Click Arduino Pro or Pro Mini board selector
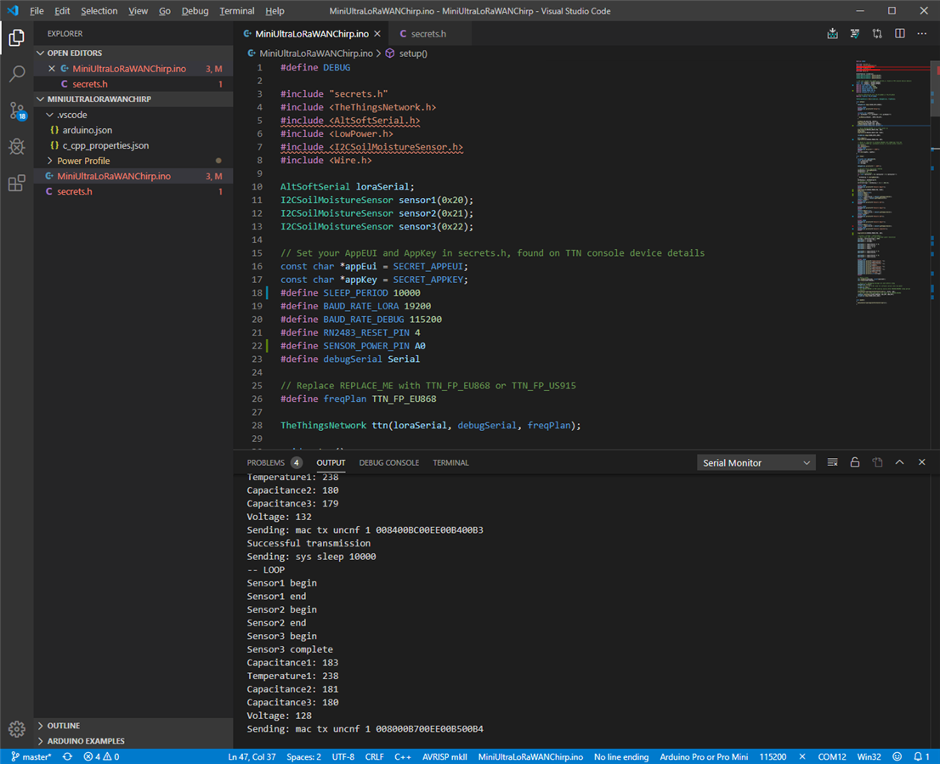The width and height of the screenshot is (940, 764). (703, 756)
